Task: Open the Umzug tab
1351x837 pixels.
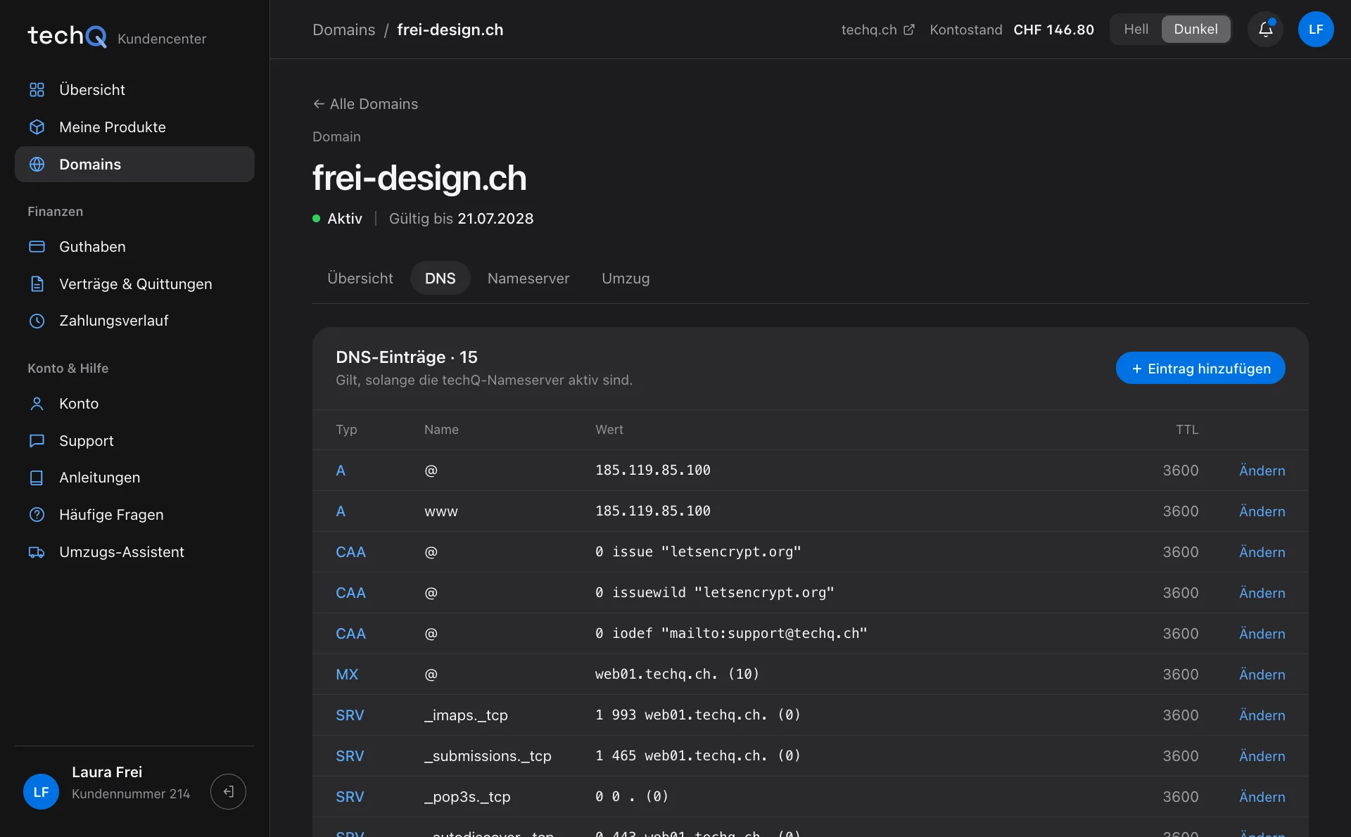Action: [x=626, y=279]
